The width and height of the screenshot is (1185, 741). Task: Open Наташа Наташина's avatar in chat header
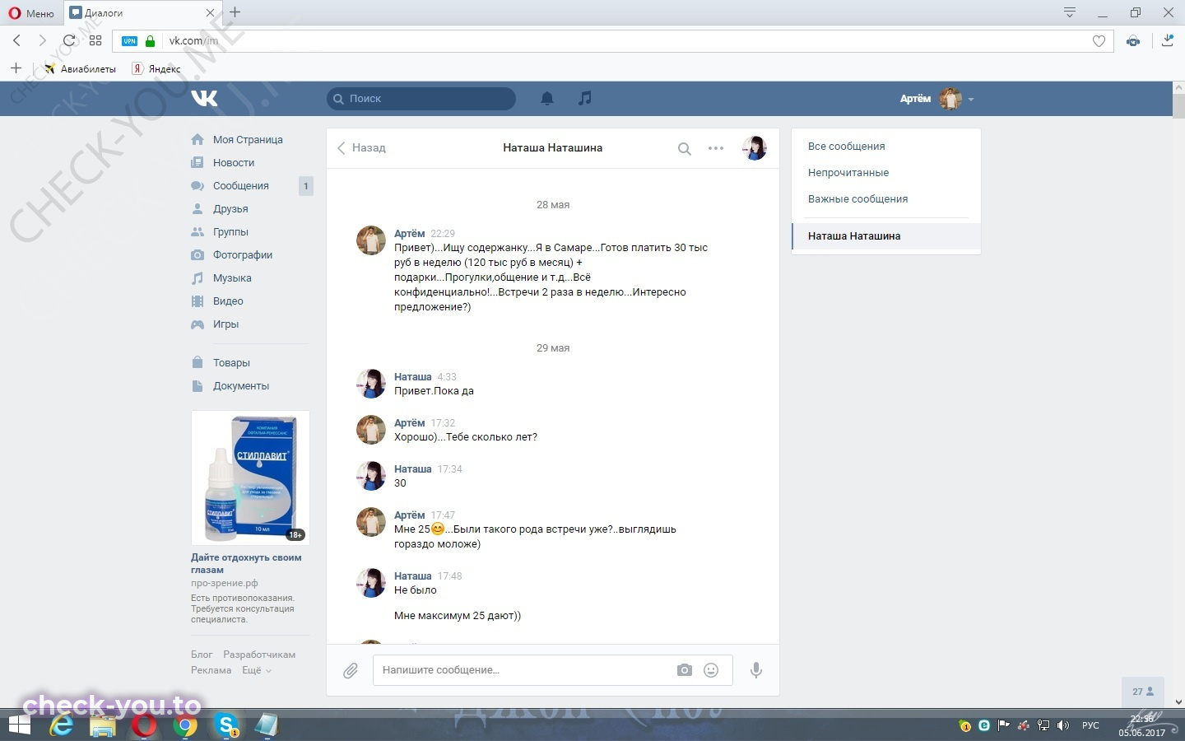(x=755, y=148)
